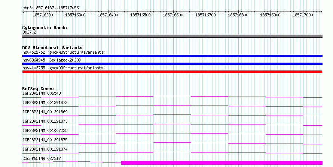Click the Cytogenetic Bands track heading

pos(45,28)
